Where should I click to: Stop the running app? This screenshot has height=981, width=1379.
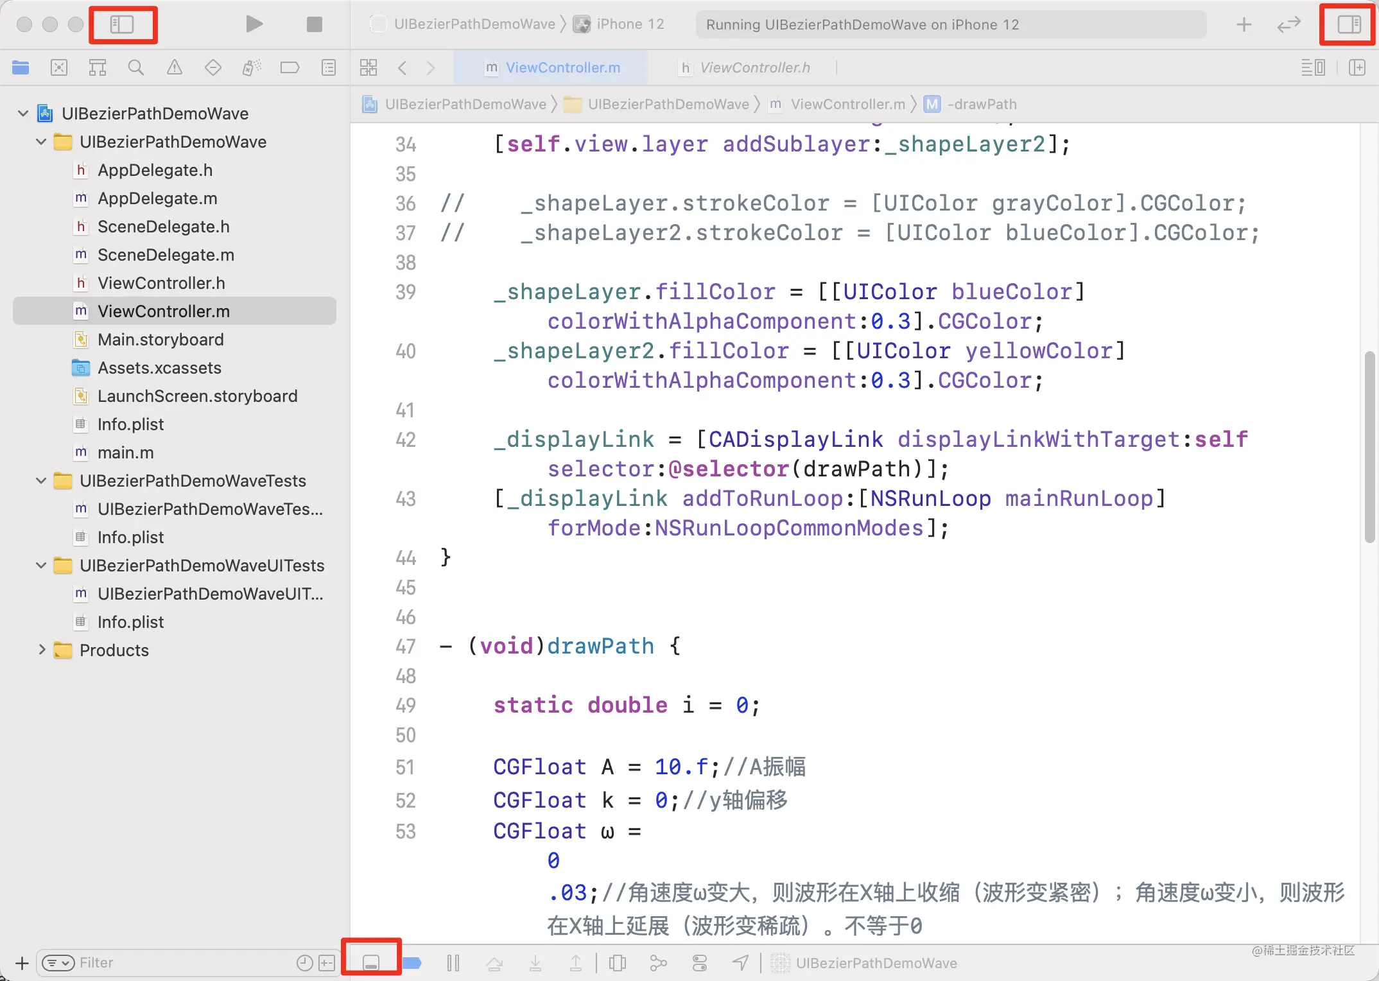pos(314,24)
